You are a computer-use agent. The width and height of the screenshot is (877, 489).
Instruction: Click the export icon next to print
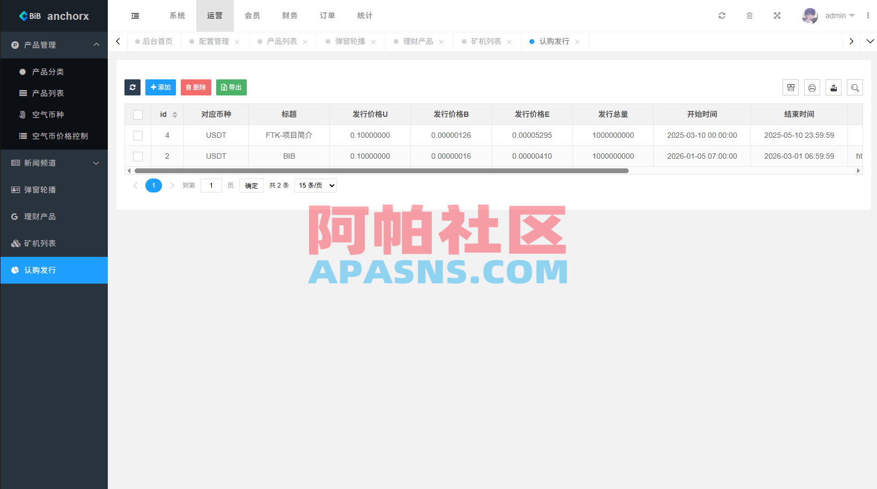[834, 87]
